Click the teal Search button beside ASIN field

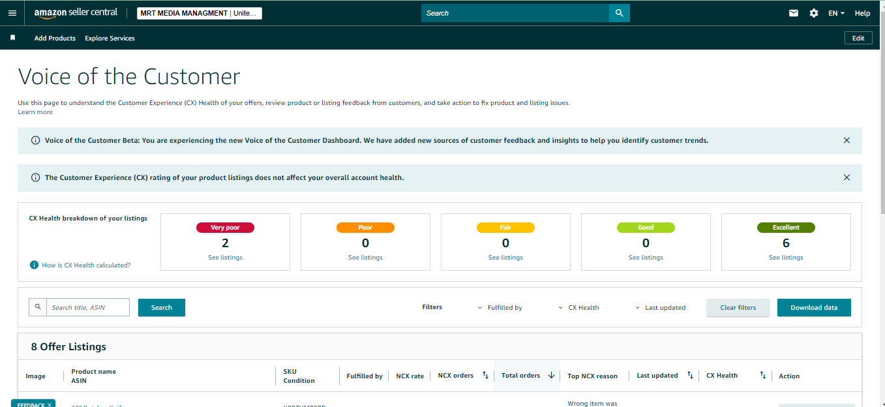click(162, 307)
